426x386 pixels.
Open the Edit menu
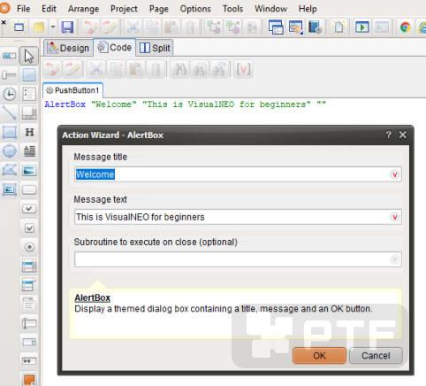click(49, 9)
